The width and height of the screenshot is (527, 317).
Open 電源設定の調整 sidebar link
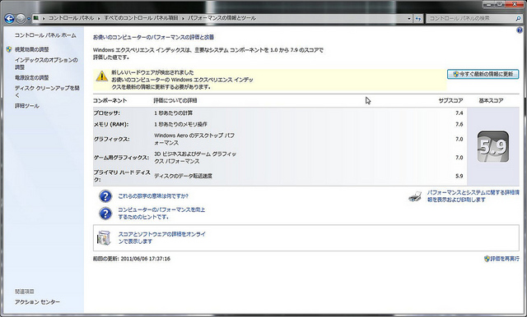pos(32,77)
